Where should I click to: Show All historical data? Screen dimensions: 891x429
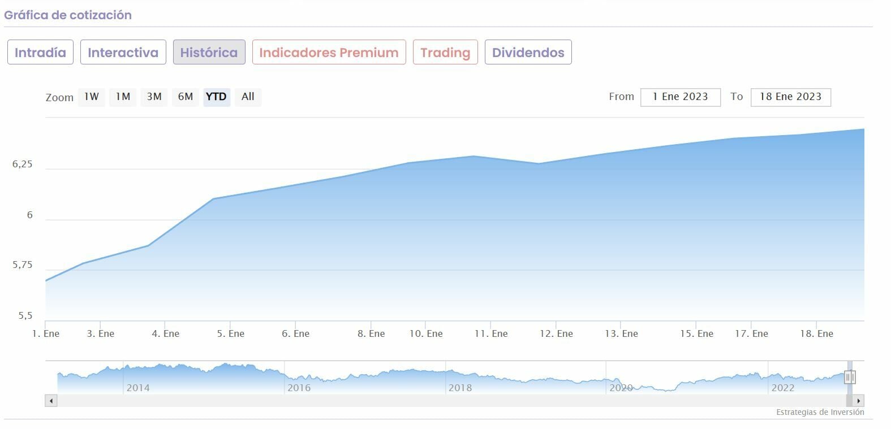tap(248, 97)
